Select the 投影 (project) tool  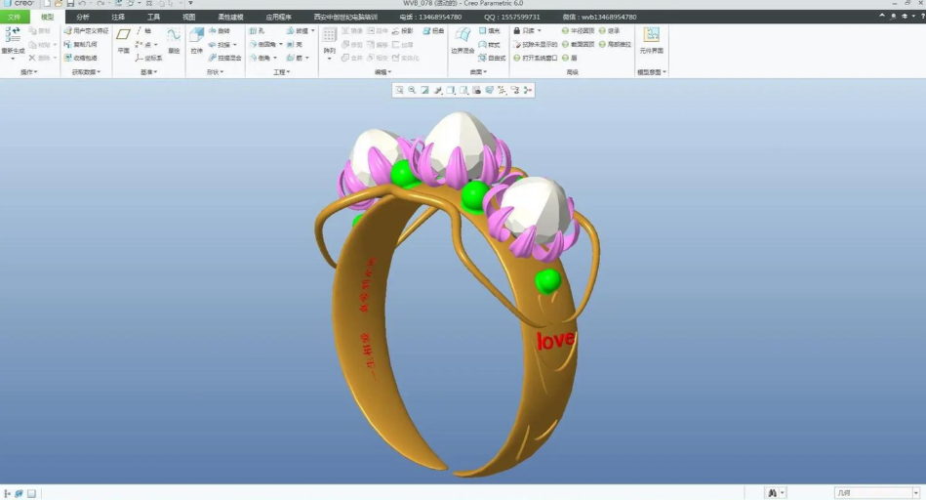coord(403,30)
